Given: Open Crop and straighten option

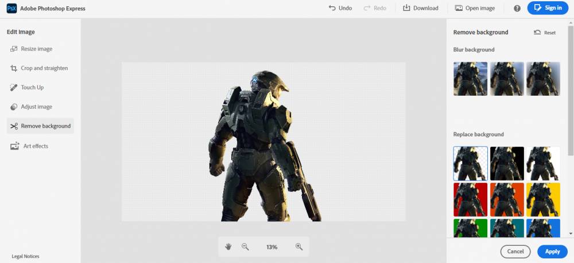Looking at the screenshot, I should pos(40,68).
